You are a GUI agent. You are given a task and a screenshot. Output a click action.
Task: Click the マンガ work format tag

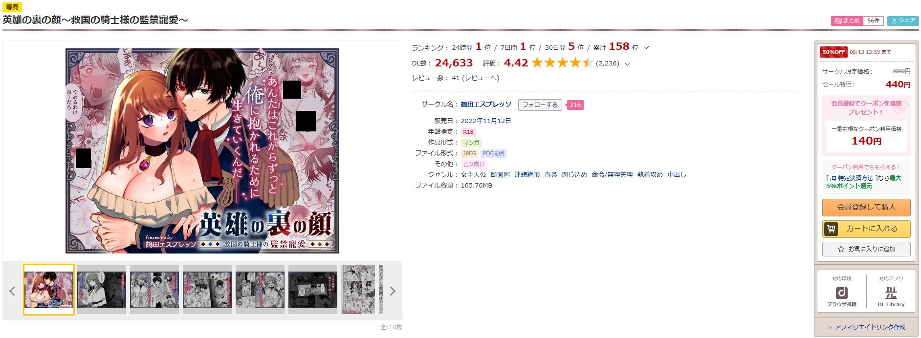click(471, 143)
